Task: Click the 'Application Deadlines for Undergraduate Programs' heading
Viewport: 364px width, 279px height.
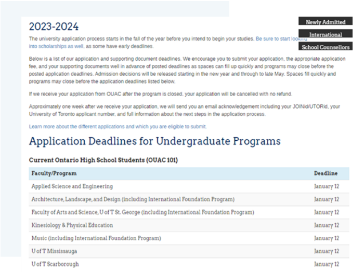Action: click(x=155, y=141)
